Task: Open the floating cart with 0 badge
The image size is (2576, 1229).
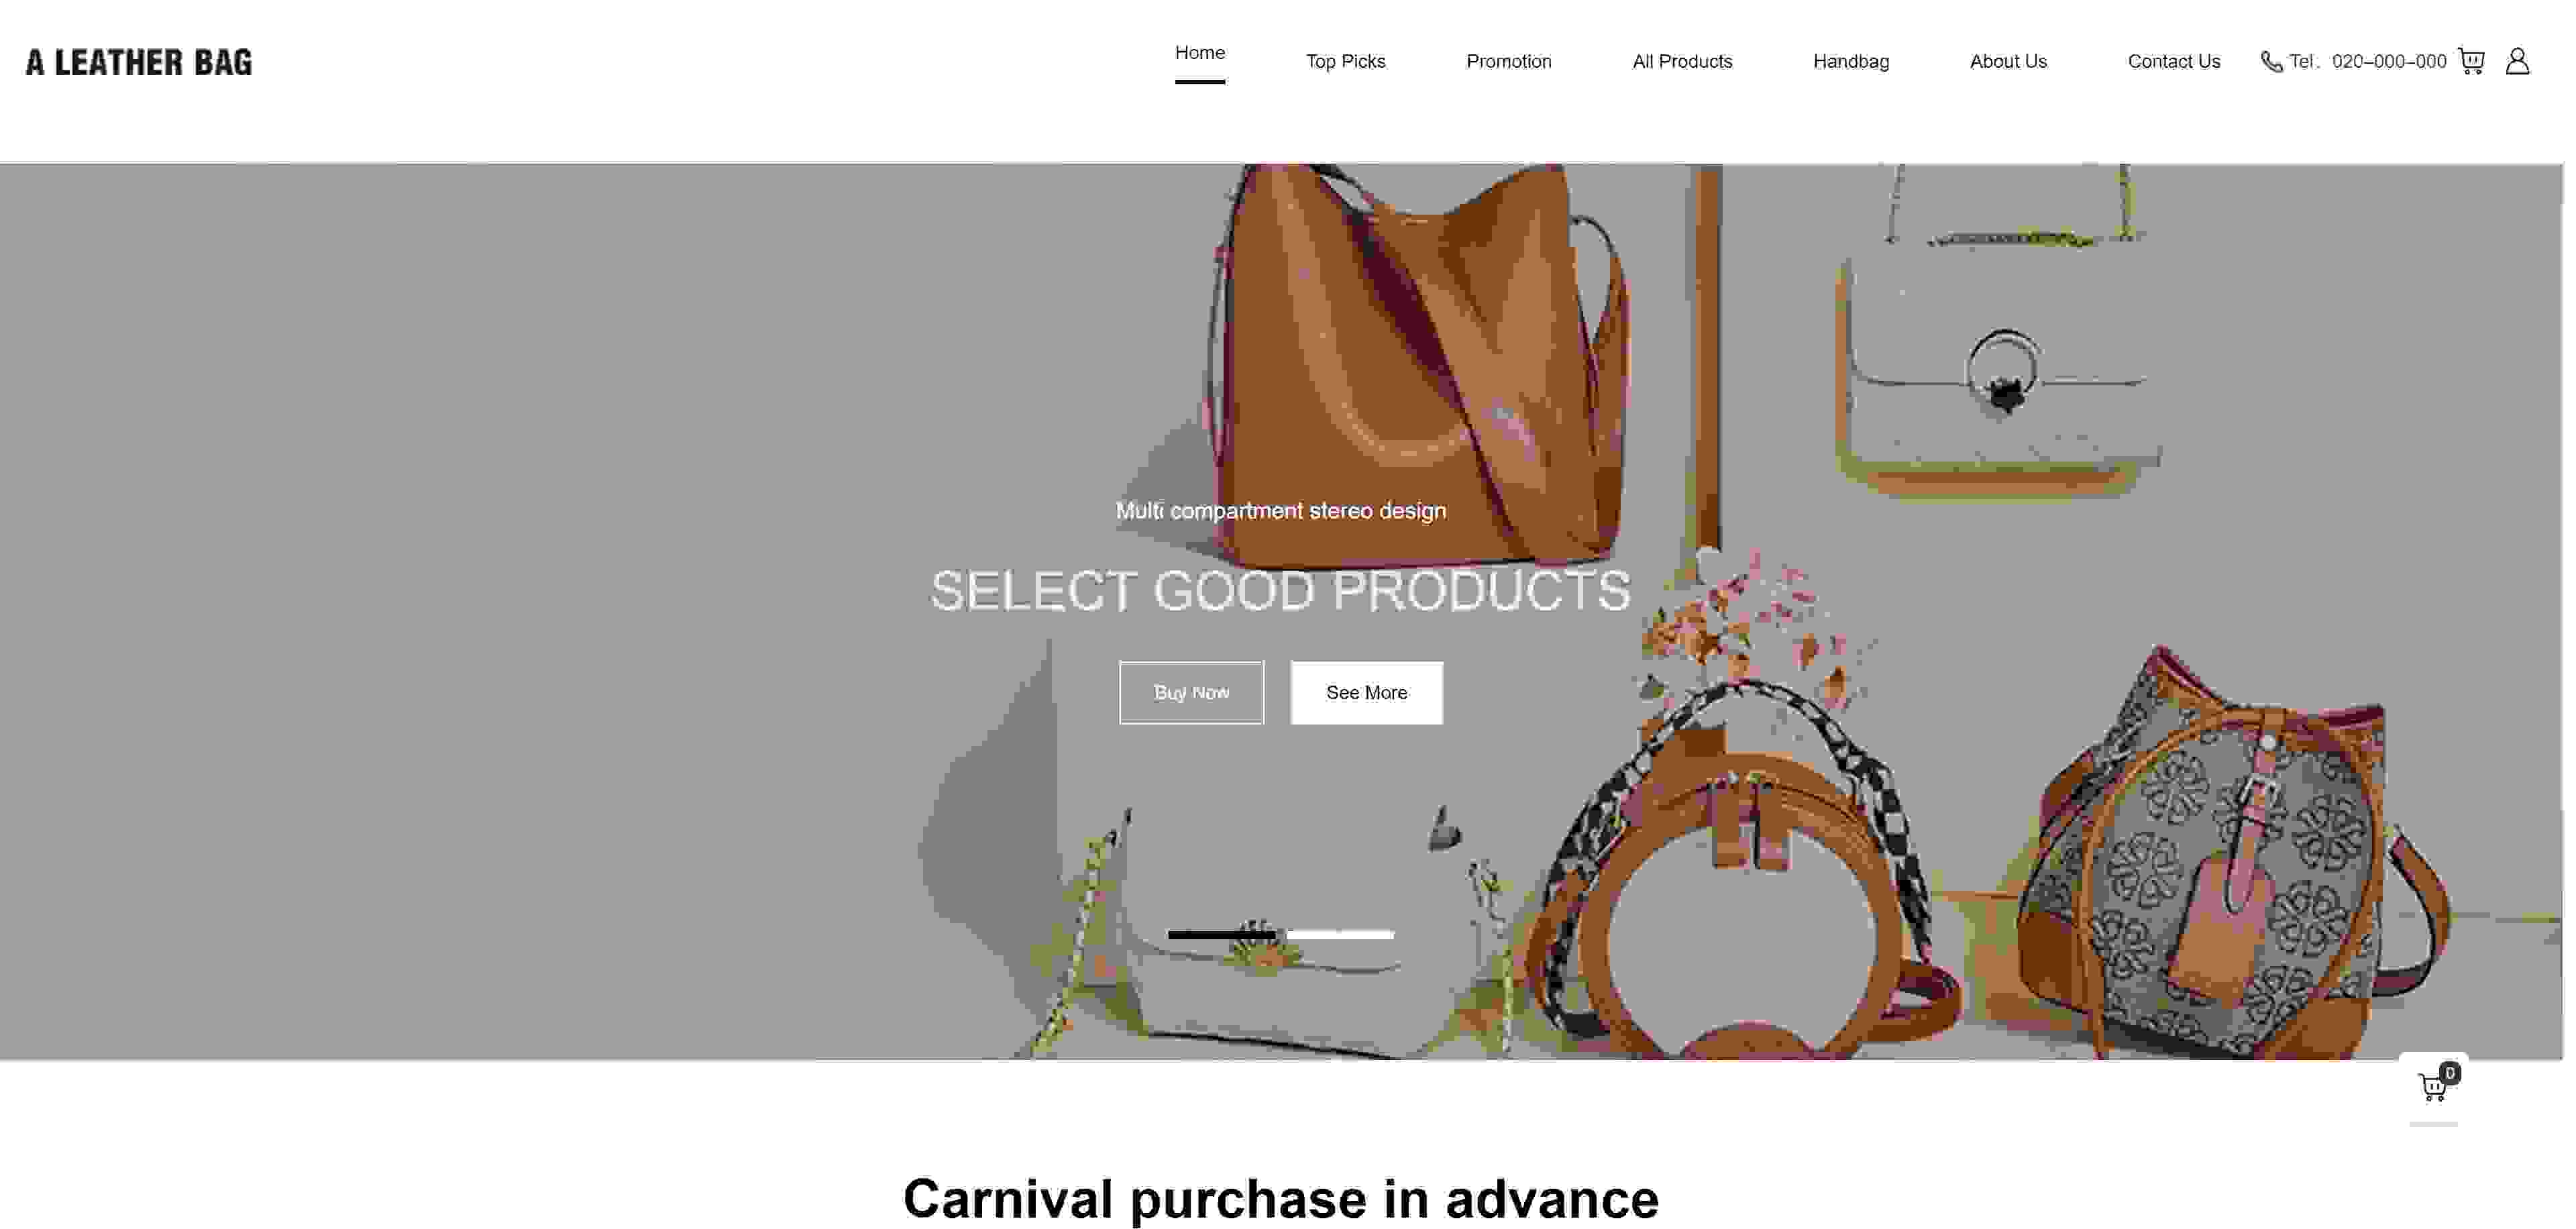Action: pos(2433,1086)
